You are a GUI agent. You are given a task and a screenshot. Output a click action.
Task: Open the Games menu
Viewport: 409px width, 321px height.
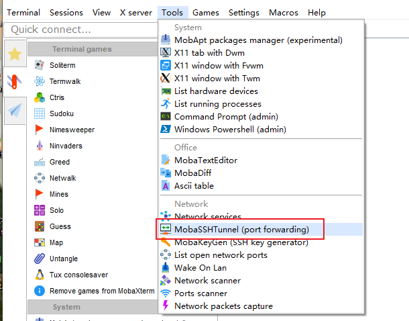click(x=206, y=13)
